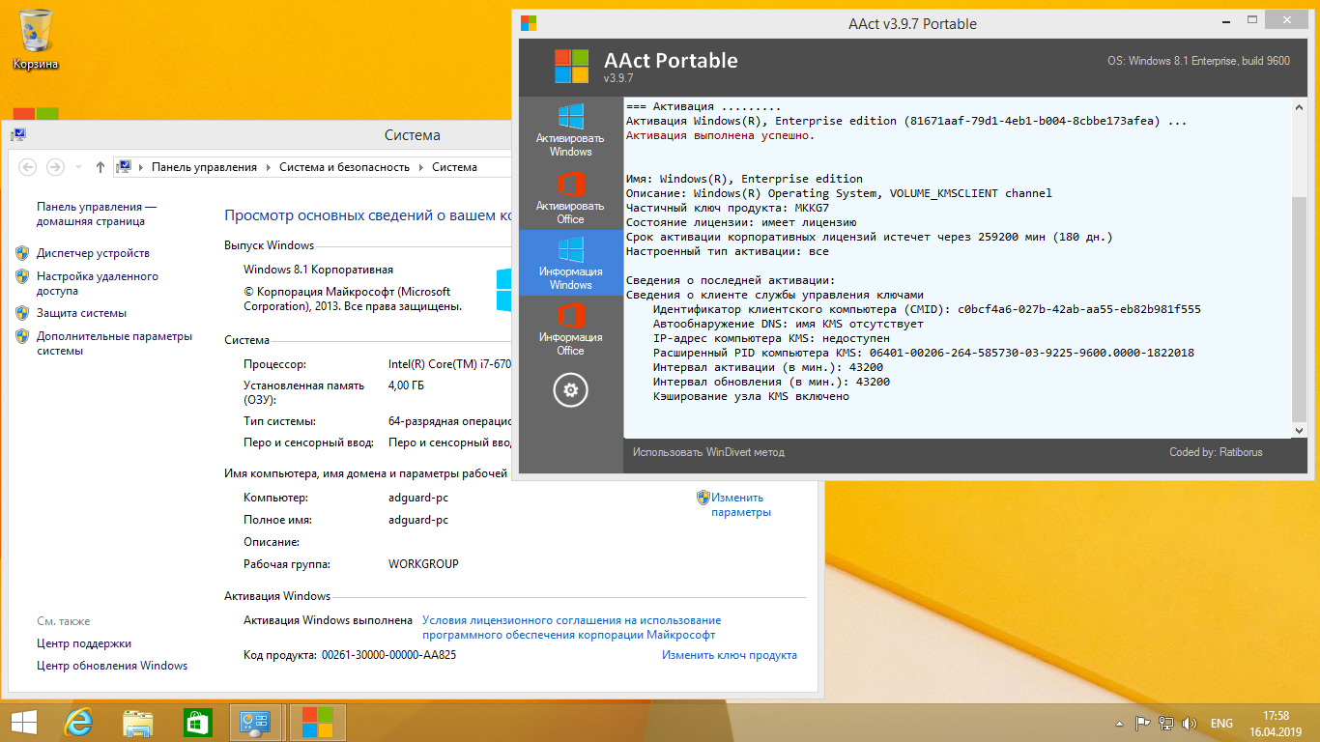This screenshot has width=1320, height=742.
Task: Click 'Use WinDivert method' text in AAct footer
Action: point(708,452)
